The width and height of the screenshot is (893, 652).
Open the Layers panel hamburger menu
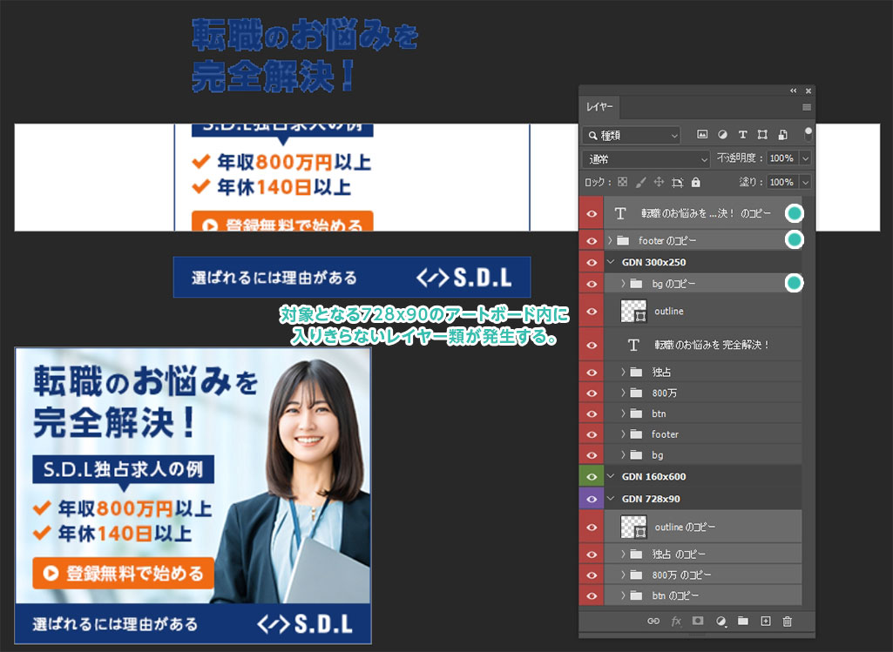[x=807, y=107]
